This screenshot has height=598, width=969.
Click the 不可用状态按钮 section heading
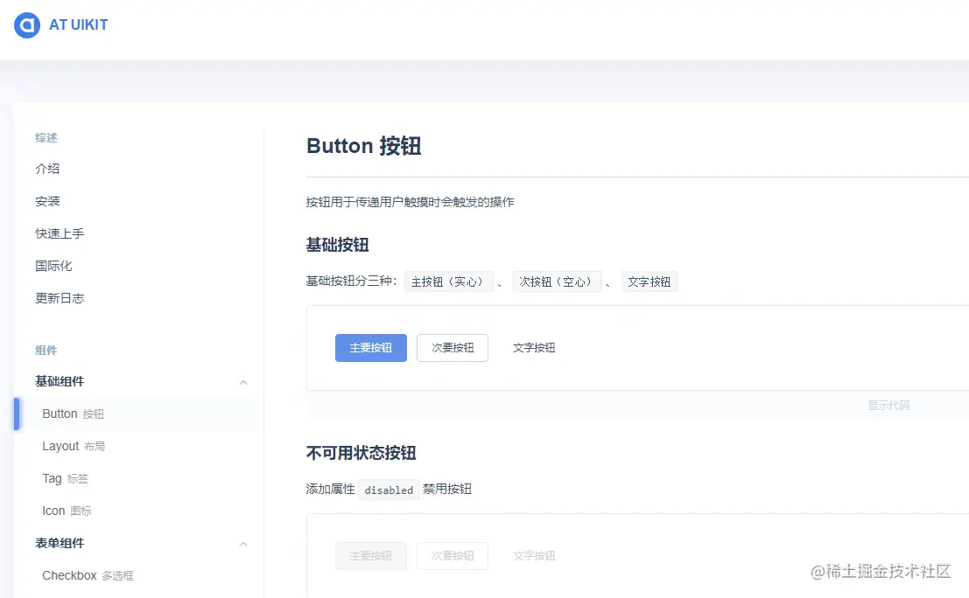pos(361,453)
